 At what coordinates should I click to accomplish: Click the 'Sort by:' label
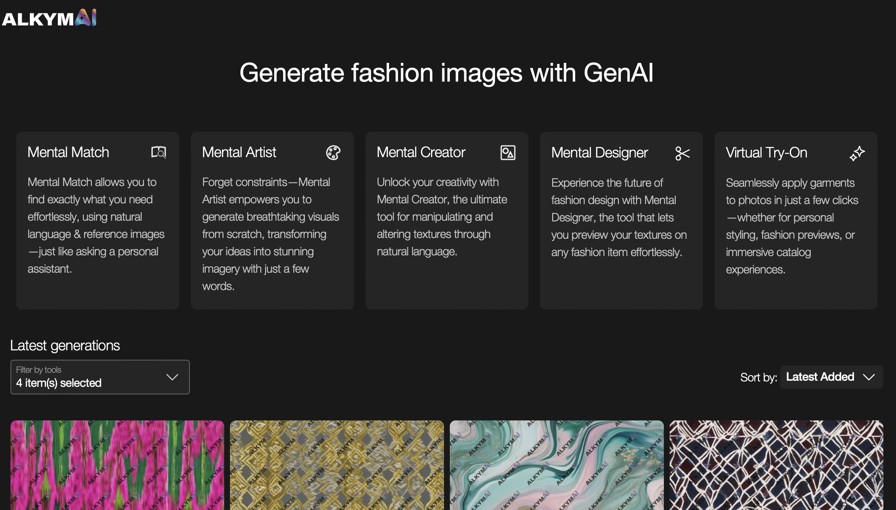[x=759, y=377]
